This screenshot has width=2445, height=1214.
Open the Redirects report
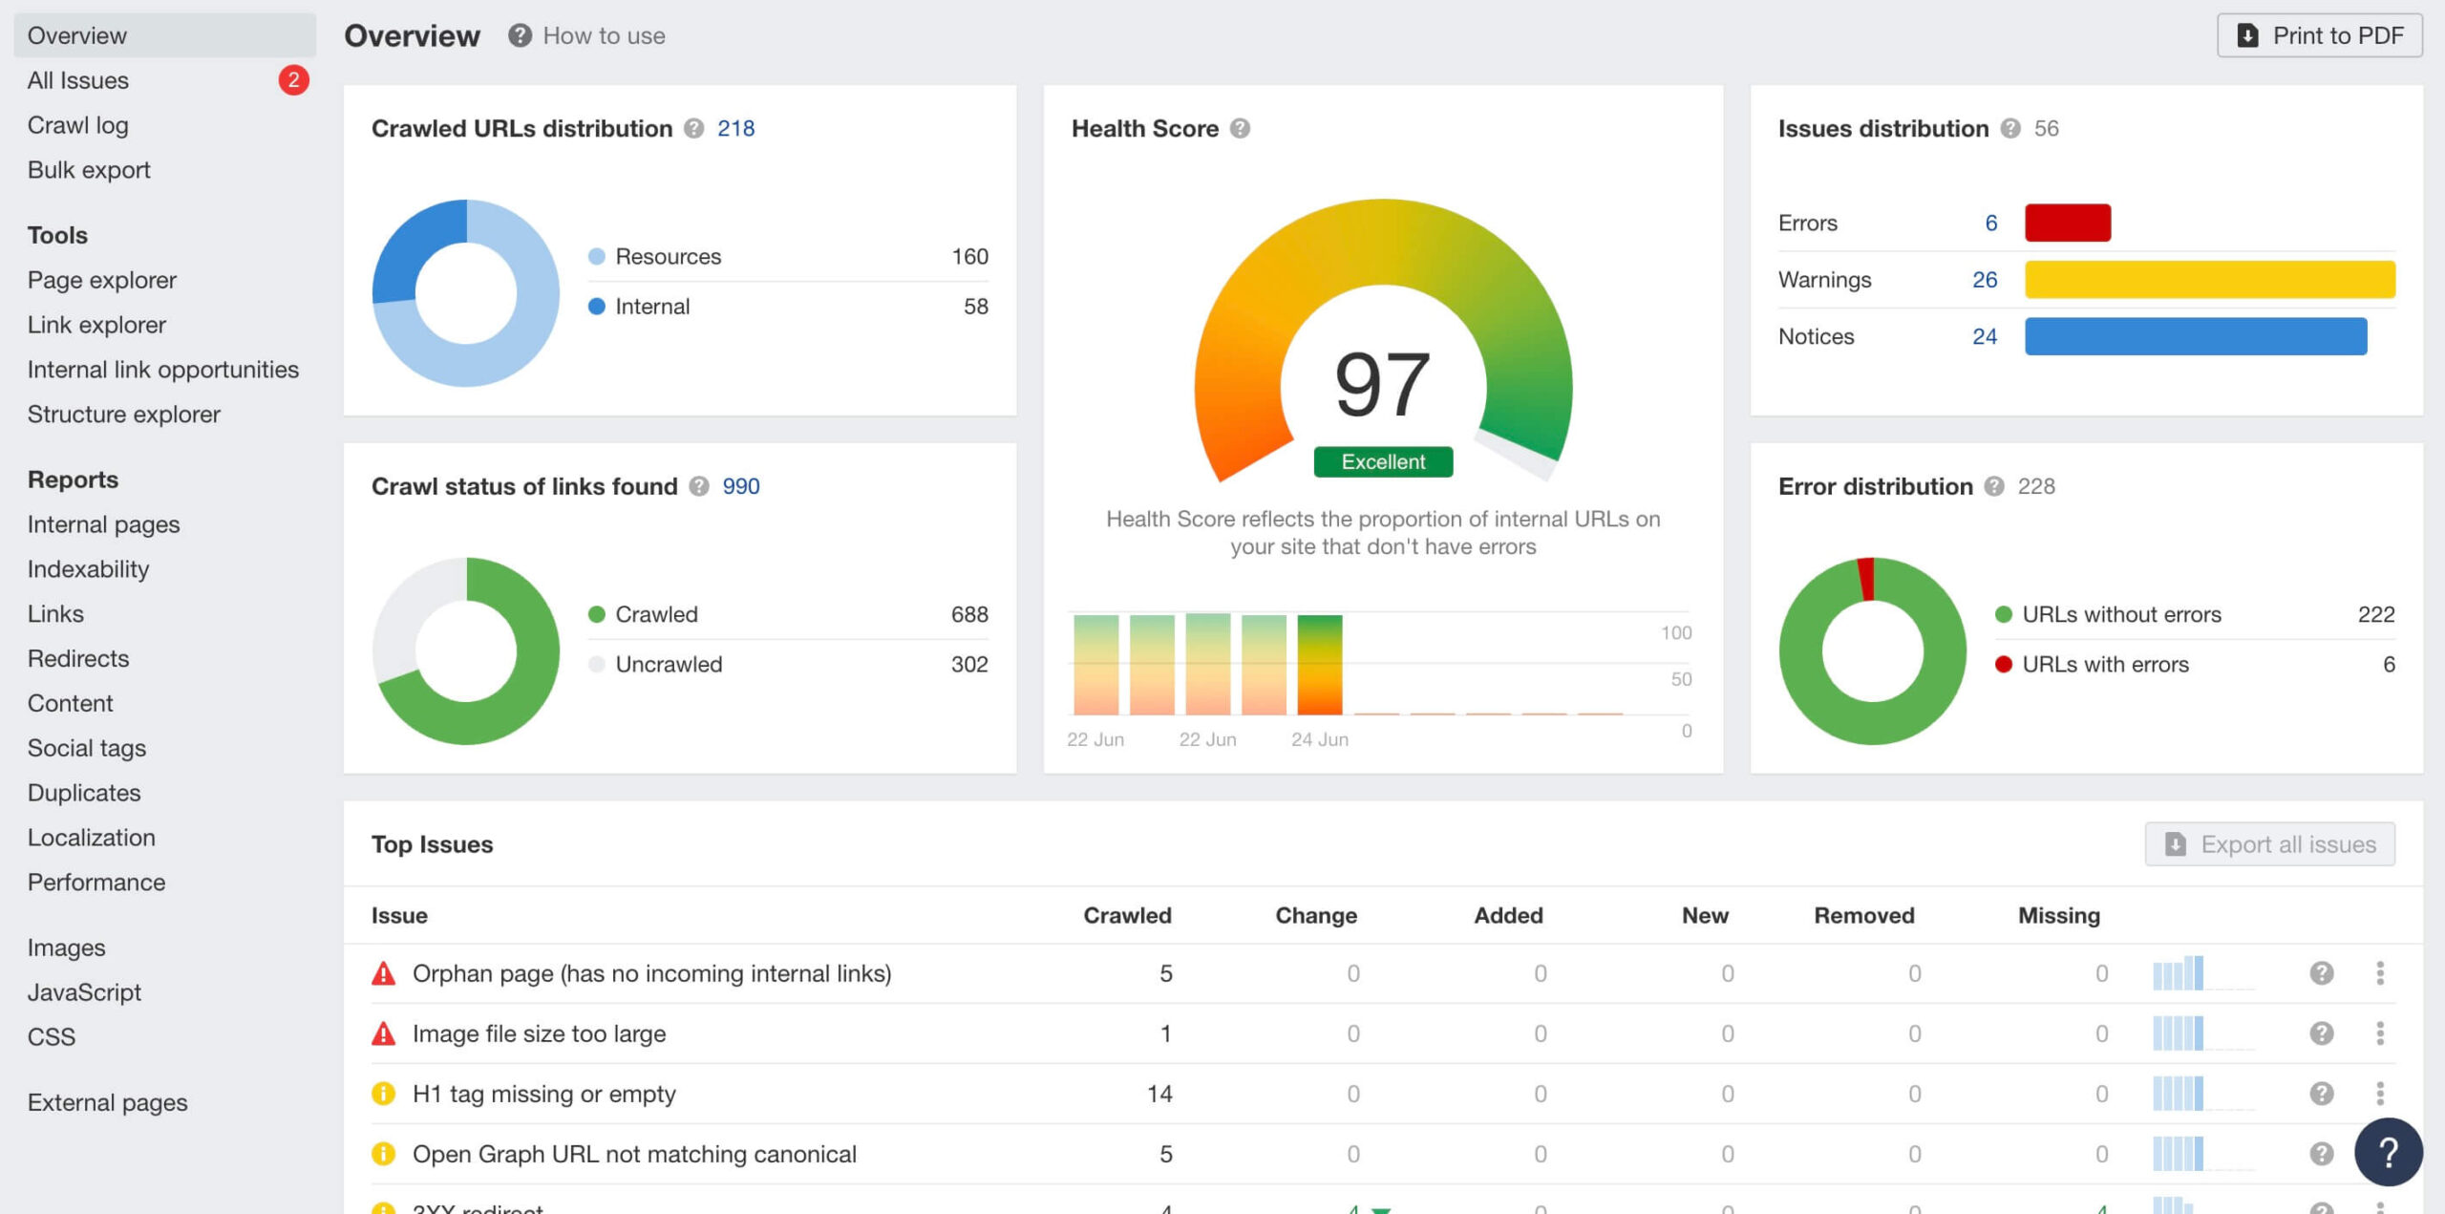[x=78, y=659]
